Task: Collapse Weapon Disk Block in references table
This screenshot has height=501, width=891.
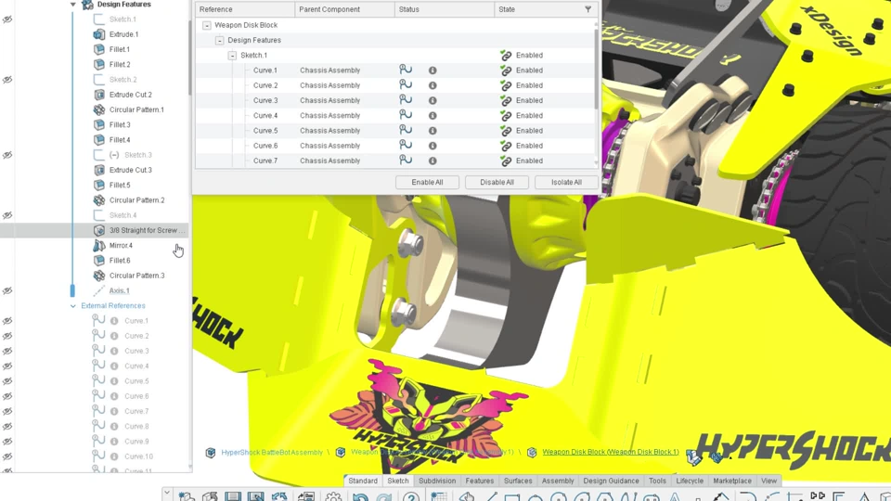Action: point(207,25)
